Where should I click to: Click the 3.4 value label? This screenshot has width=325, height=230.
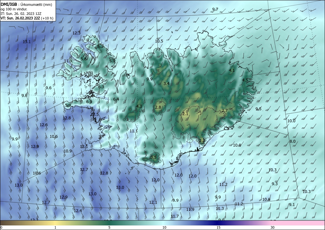click(166, 84)
